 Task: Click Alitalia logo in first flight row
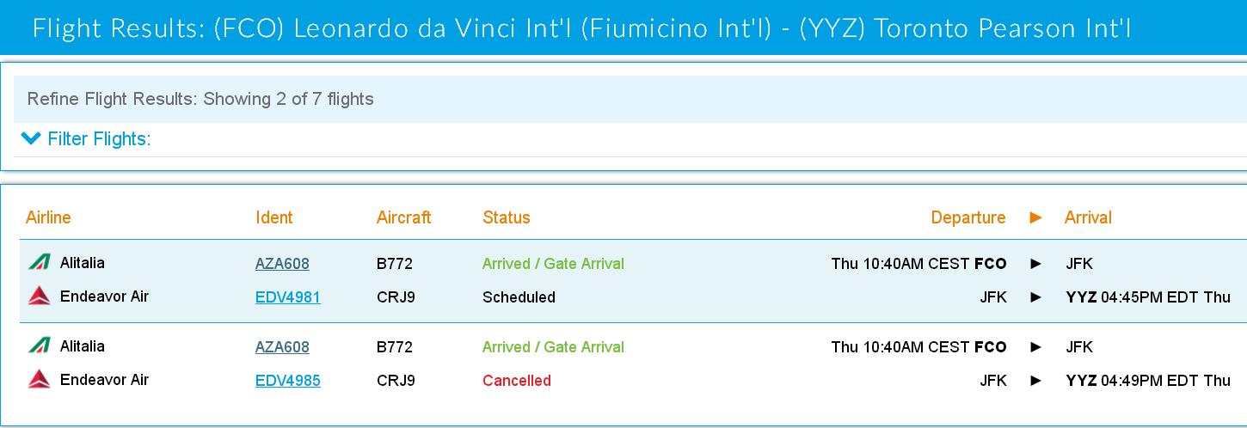pos(39,263)
